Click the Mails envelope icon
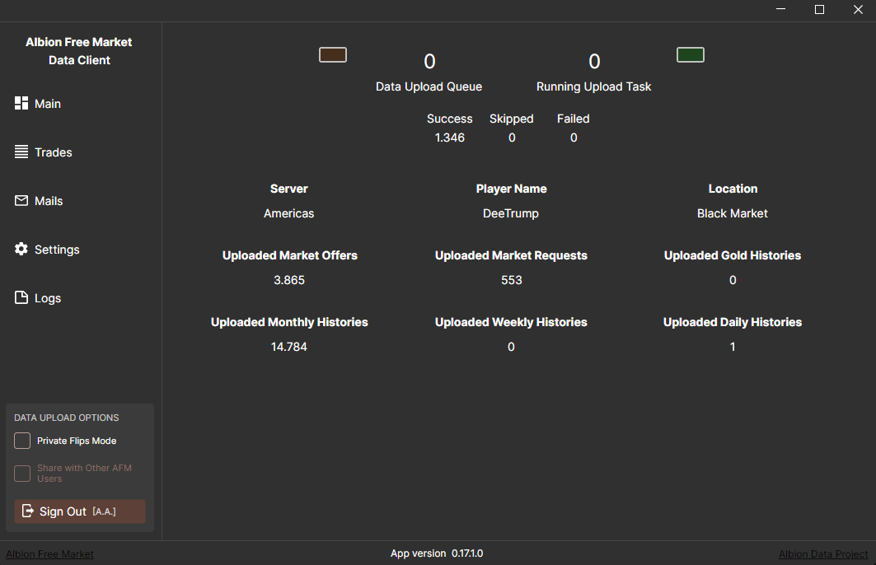This screenshot has width=876, height=565. pos(21,200)
